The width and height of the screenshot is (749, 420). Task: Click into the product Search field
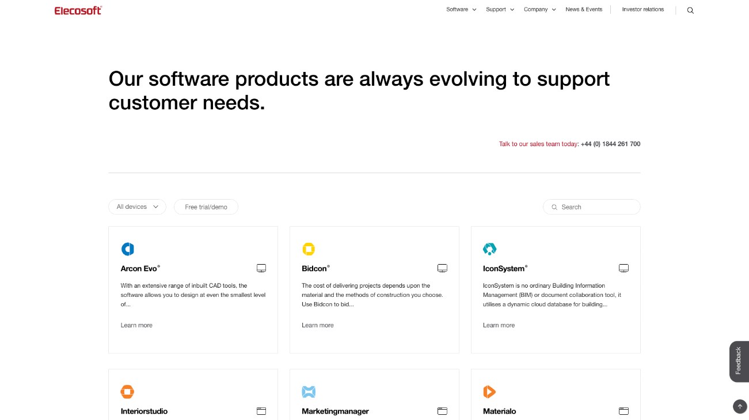pyautogui.click(x=591, y=207)
